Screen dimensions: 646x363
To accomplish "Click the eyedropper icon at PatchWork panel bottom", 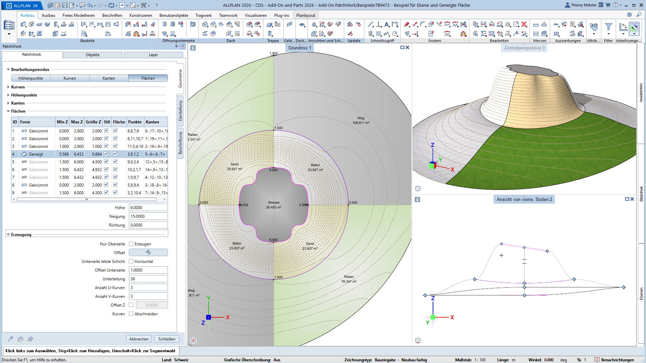I will click(10, 339).
